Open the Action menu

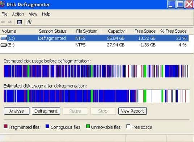click(18, 14)
